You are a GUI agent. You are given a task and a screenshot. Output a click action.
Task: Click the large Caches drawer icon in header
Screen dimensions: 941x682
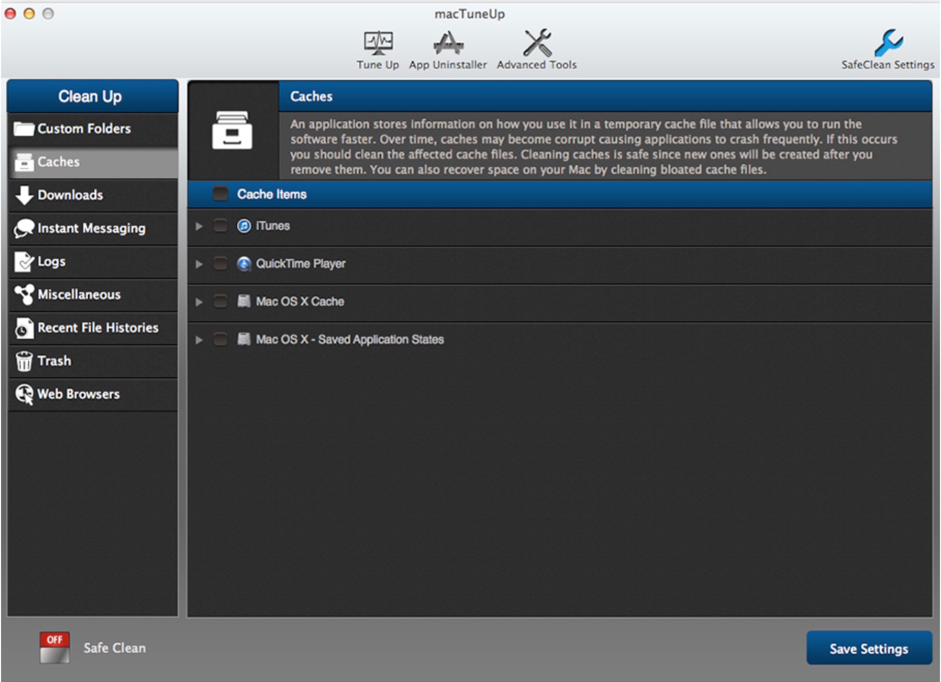coord(232,130)
